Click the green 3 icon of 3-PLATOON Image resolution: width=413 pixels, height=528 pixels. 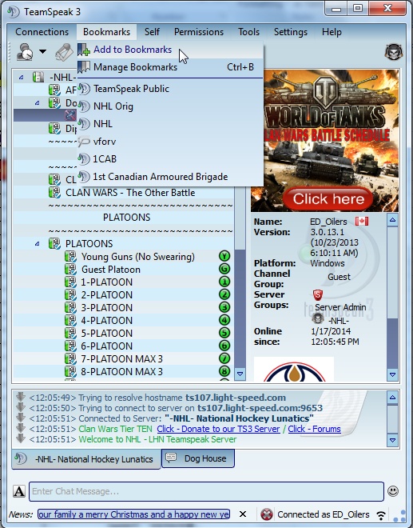pos(224,307)
